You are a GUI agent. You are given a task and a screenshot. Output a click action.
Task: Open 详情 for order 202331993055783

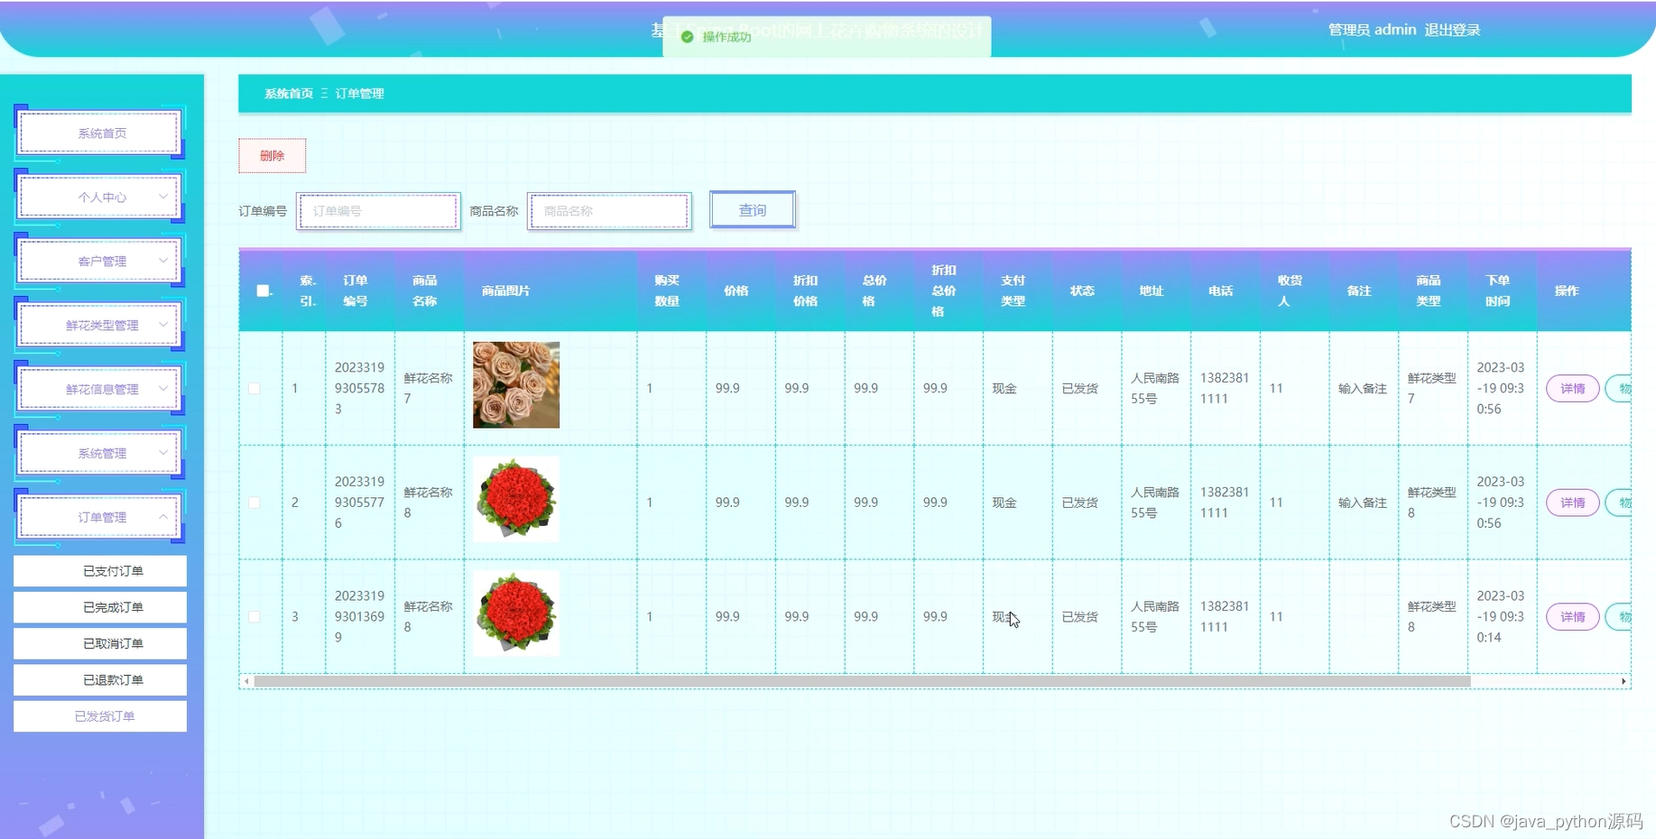pos(1572,389)
